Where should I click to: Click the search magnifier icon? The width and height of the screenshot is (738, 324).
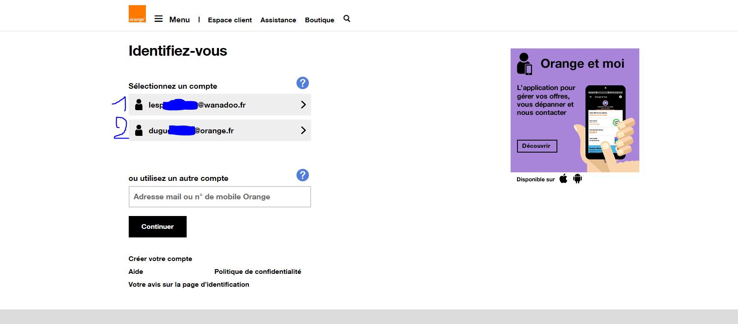[347, 18]
